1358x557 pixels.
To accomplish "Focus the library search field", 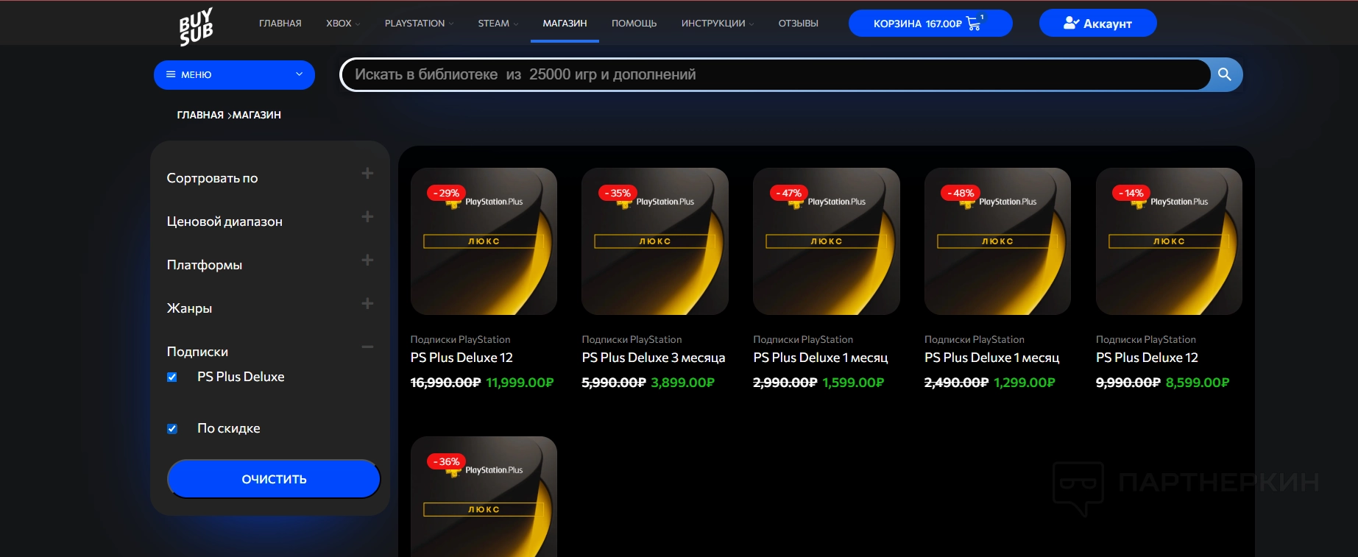I will click(776, 74).
